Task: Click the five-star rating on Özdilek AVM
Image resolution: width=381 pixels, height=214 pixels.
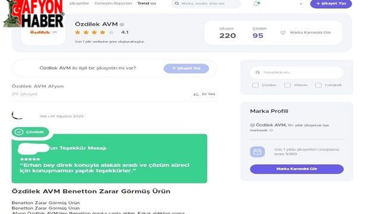Action: 94,32
